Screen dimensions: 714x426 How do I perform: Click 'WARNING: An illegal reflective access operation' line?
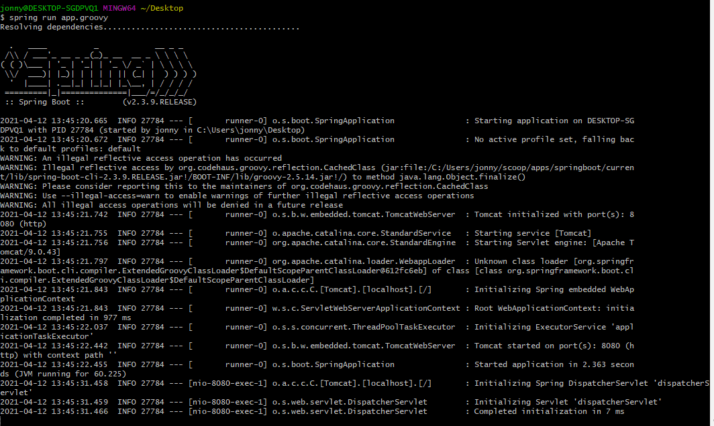point(141,158)
